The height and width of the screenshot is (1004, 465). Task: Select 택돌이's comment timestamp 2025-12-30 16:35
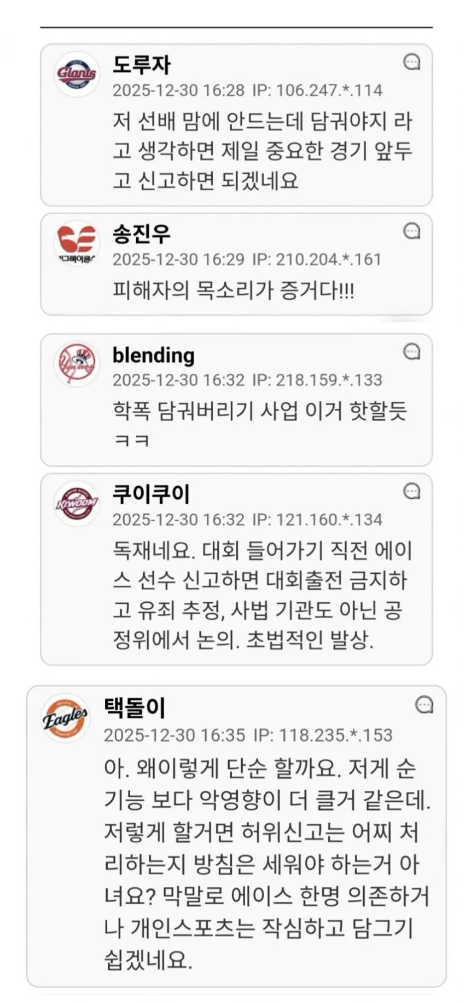tap(175, 735)
